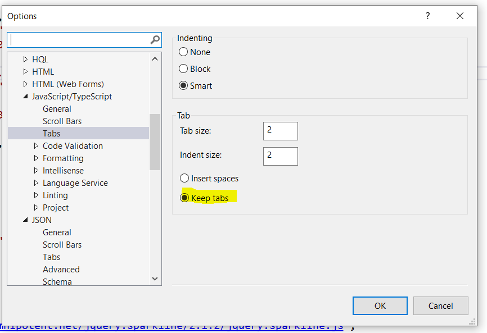The width and height of the screenshot is (487, 333).
Task: Expand the HTML (Web Forms) node
Action: (25, 84)
